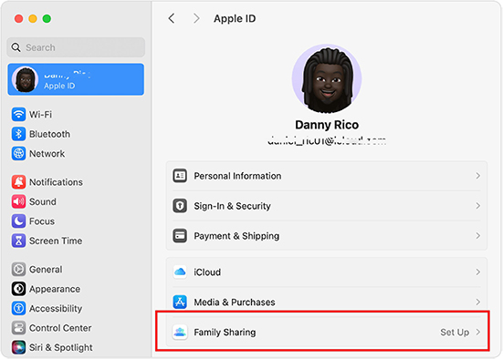The height and width of the screenshot is (359, 503).
Task: Open the Siri & Spotlight icon
Action: pos(18,347)
